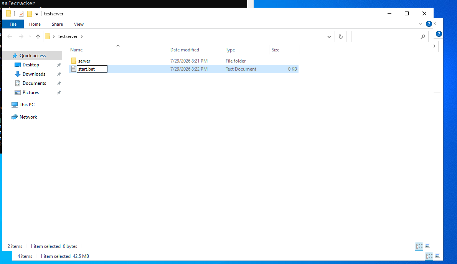Switch to the View ribbon tab
This screenshot has width=457, height=264.
(x=79, y=24)
